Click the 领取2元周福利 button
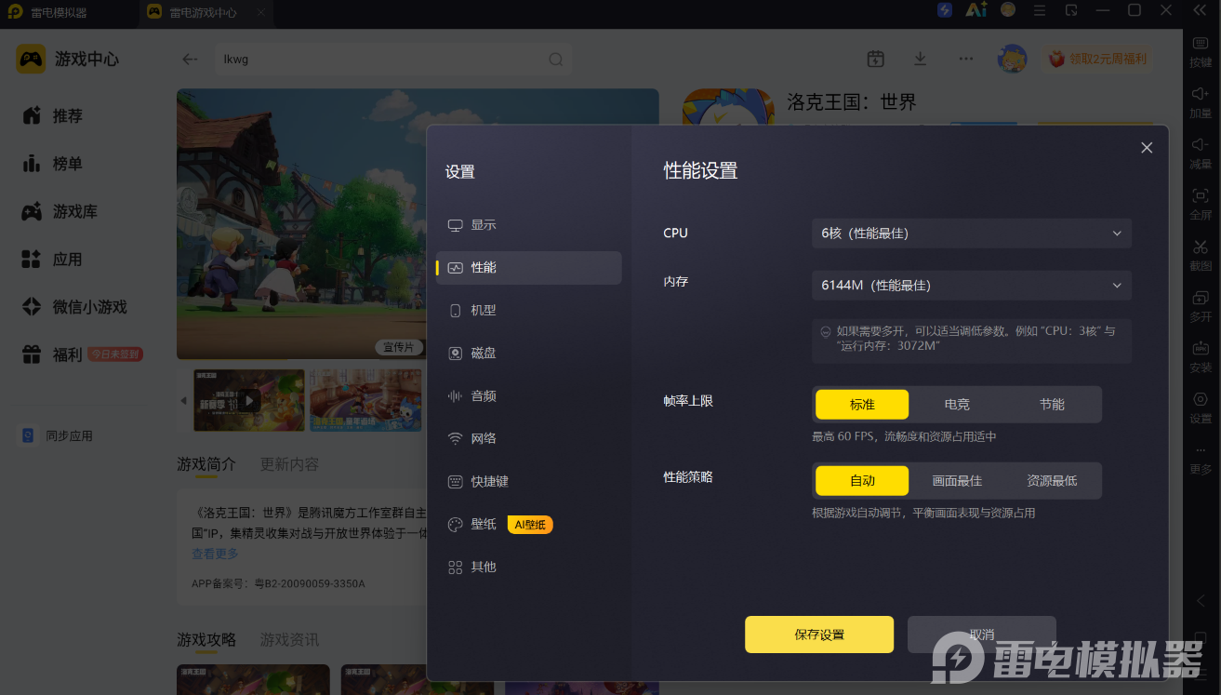The image size is (1221, 695). coord(1097,59)
